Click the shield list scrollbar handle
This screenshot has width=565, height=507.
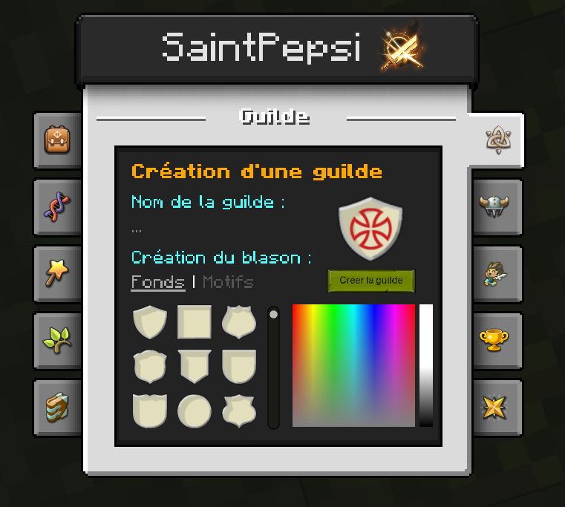click(x=273, y=314)
